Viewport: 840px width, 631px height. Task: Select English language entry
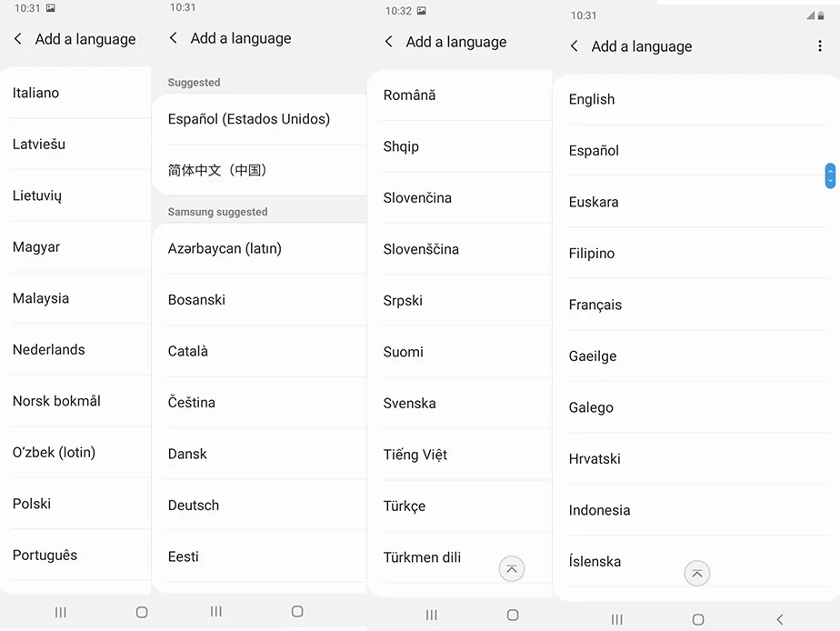pyautogui.click(x=695, y=100)
